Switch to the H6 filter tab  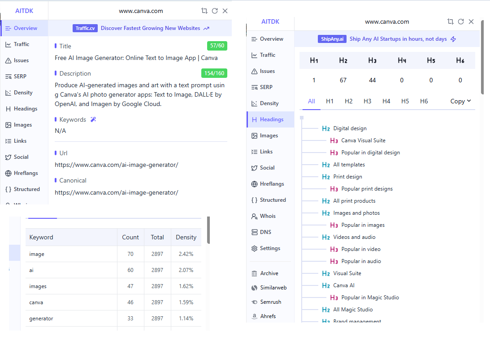424,102
